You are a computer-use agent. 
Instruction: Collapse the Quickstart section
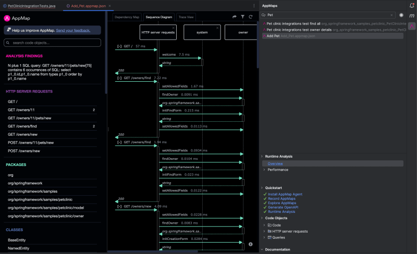coord(262,188)
